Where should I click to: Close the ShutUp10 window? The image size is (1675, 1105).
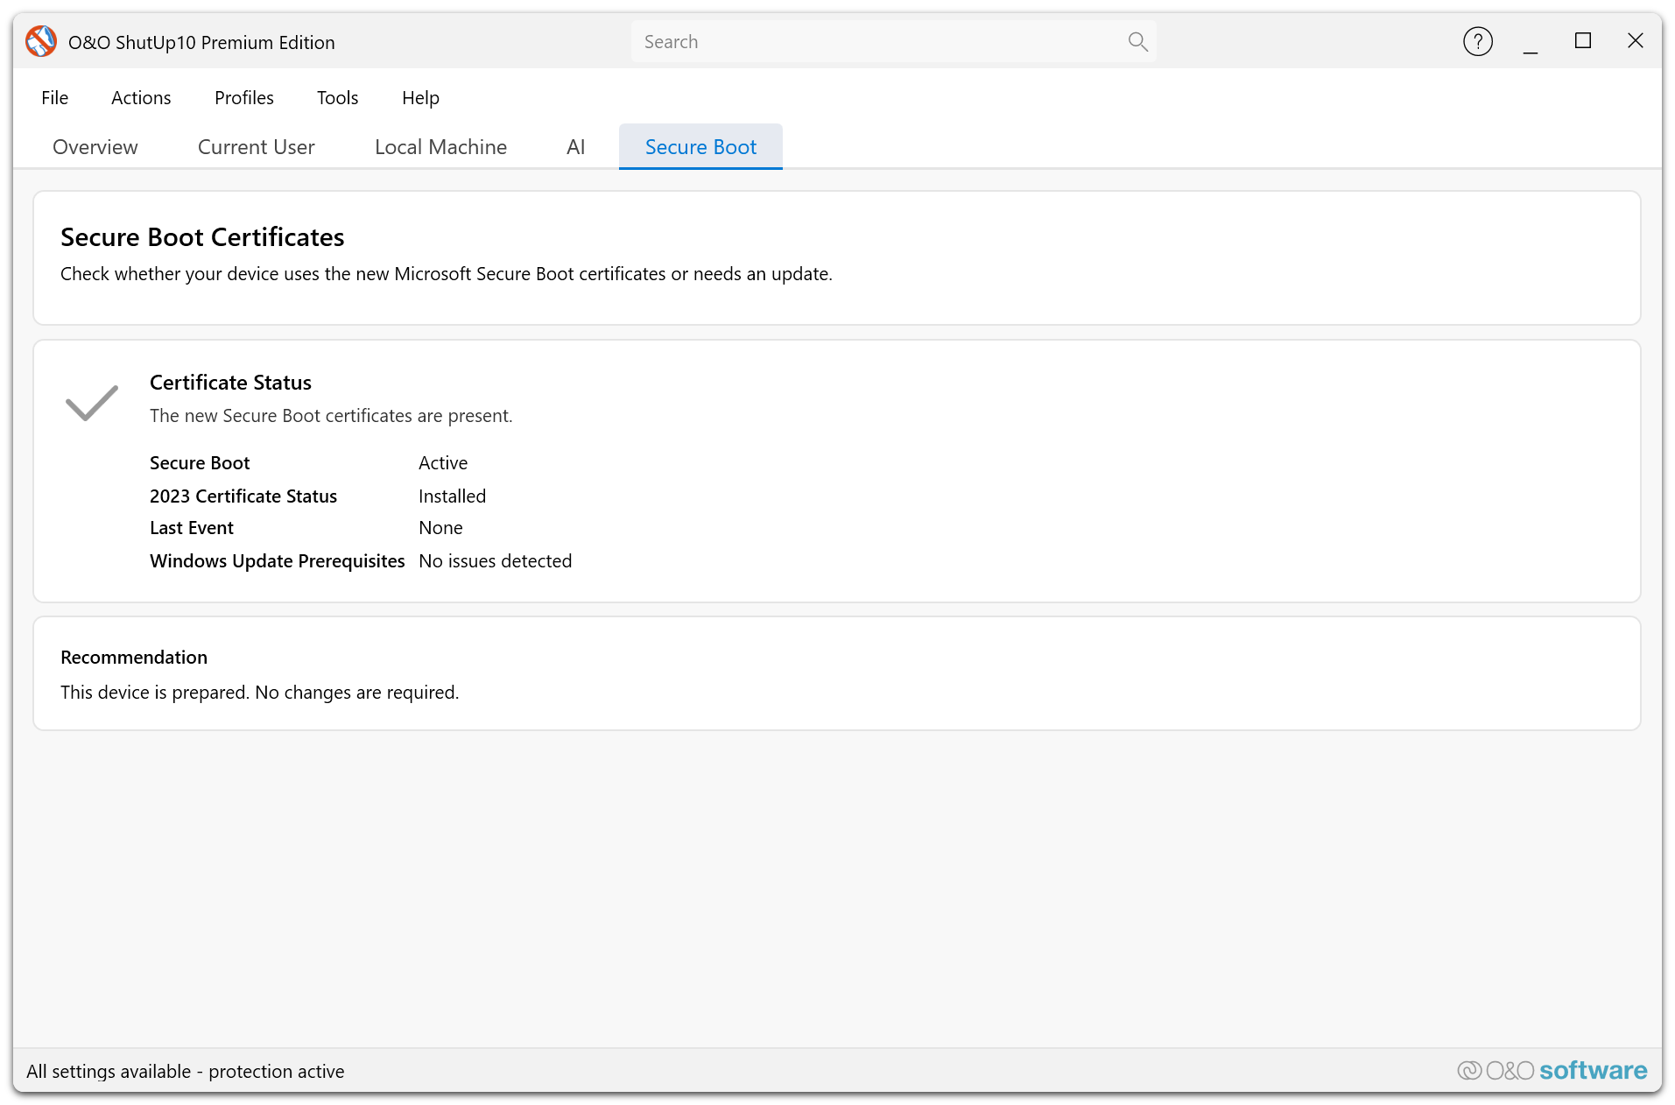(x=1635, y=41)
